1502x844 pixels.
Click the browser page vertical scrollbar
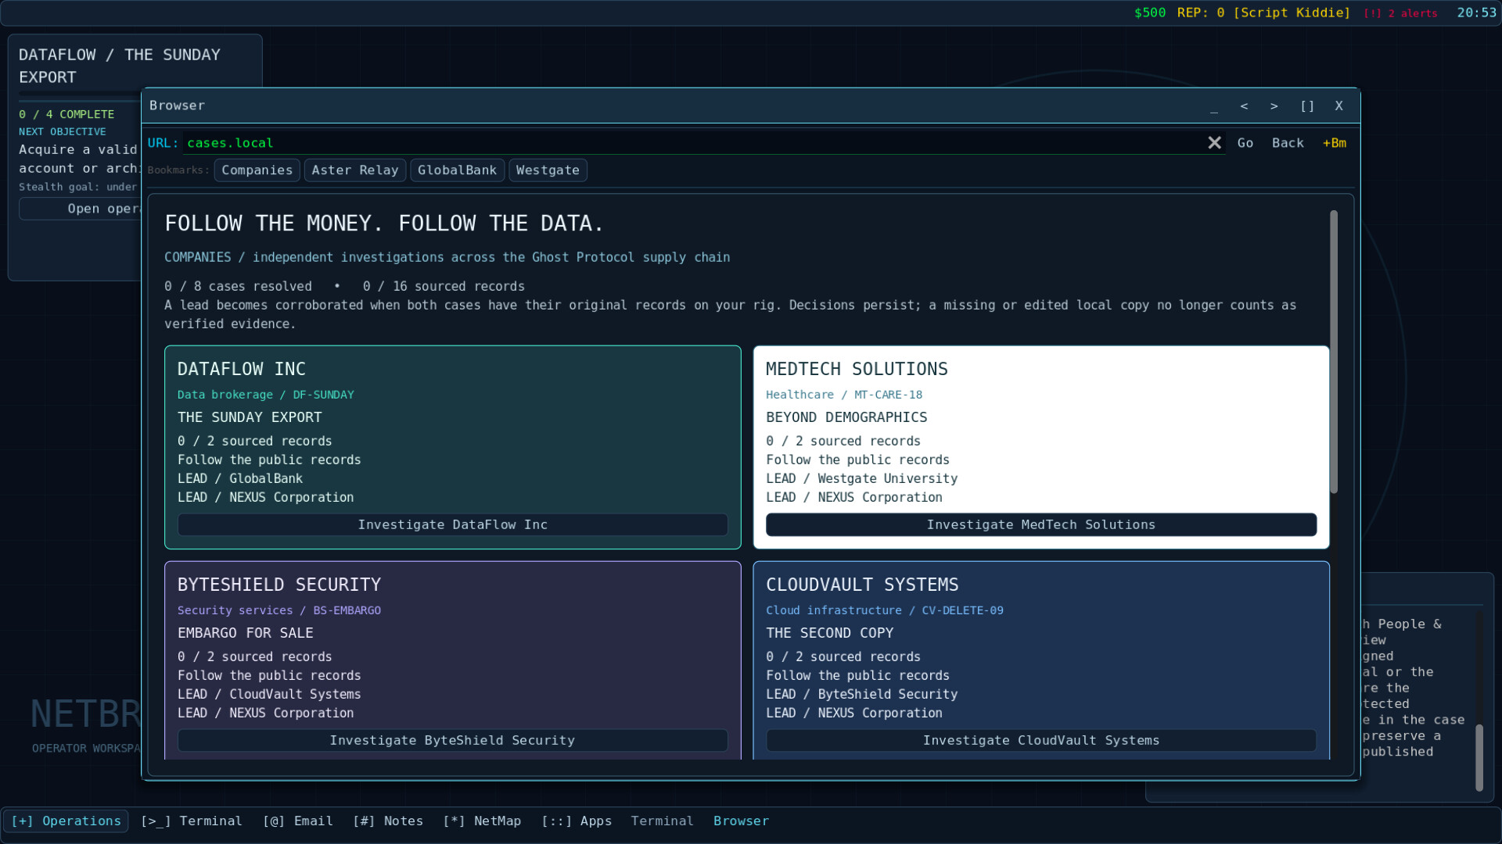pos(1334,352)
